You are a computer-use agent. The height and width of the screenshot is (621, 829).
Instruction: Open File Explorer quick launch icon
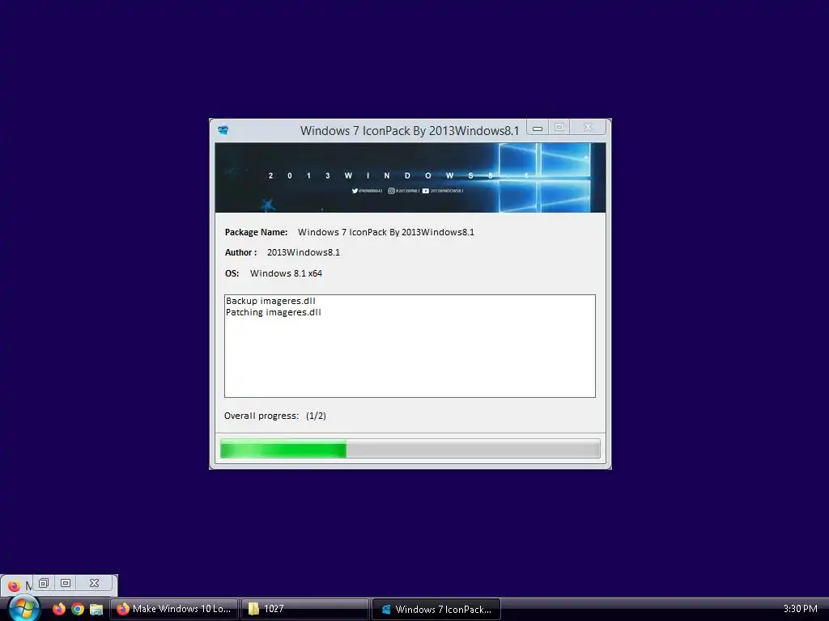pos(96,609)
